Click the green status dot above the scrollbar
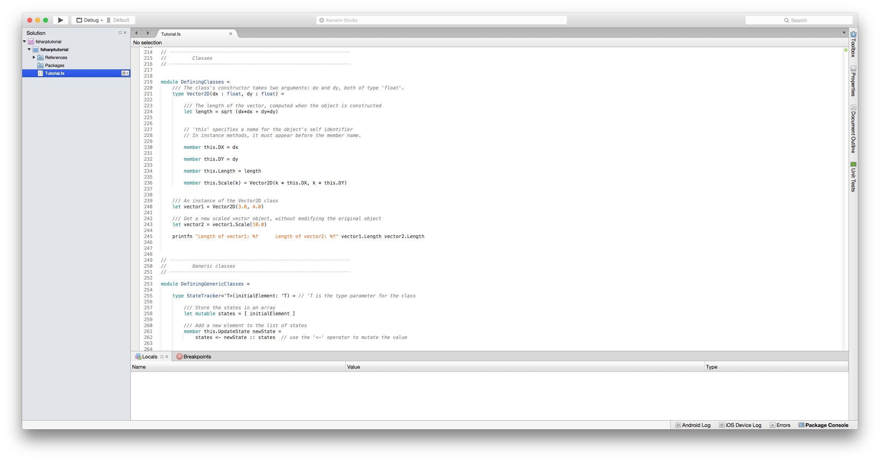Image resolution: width=880 pixels, height=461 pixels. pos(846,50)
